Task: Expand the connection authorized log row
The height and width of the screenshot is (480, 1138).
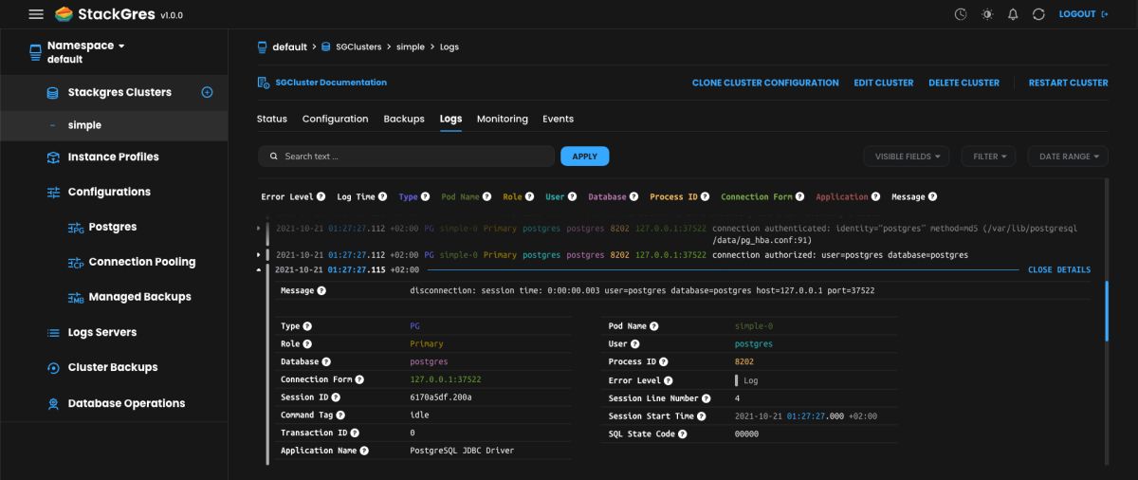Action: pos(259,255)
